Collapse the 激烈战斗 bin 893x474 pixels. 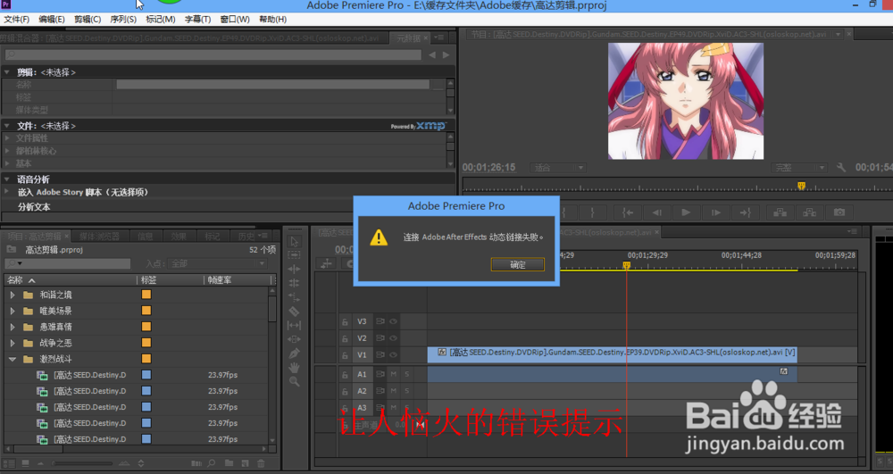pos(13,359)
